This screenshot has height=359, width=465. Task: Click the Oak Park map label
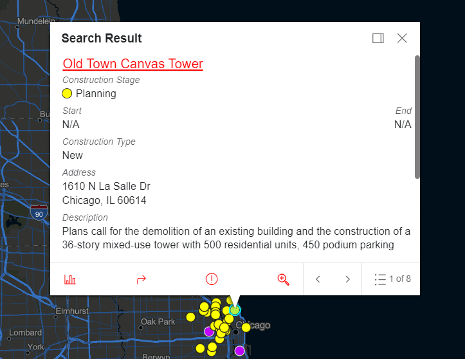[158, 322]
